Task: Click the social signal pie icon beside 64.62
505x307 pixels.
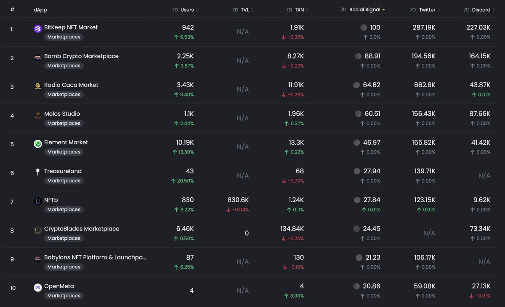Action: (x=356, y=85)
